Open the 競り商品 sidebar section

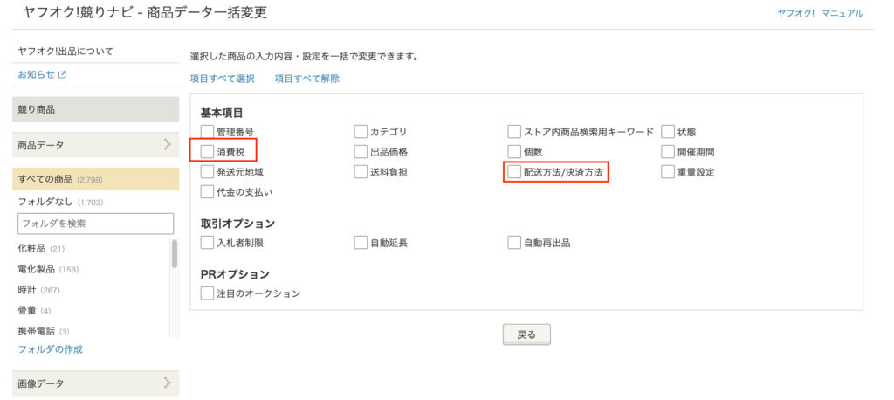point(96,109)
